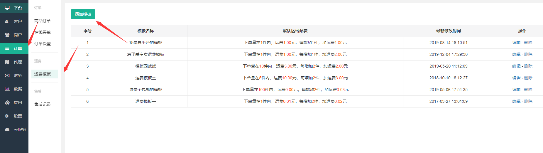Open the 设置 menu label
543x153 pixels.
(x=18, y=116)
